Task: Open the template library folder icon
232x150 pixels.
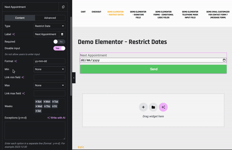Action: [153, 107]
